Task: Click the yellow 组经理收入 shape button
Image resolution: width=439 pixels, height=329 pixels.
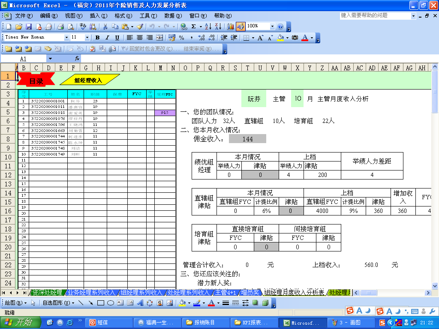Action: pyautogui.click(x=90, y=79)
